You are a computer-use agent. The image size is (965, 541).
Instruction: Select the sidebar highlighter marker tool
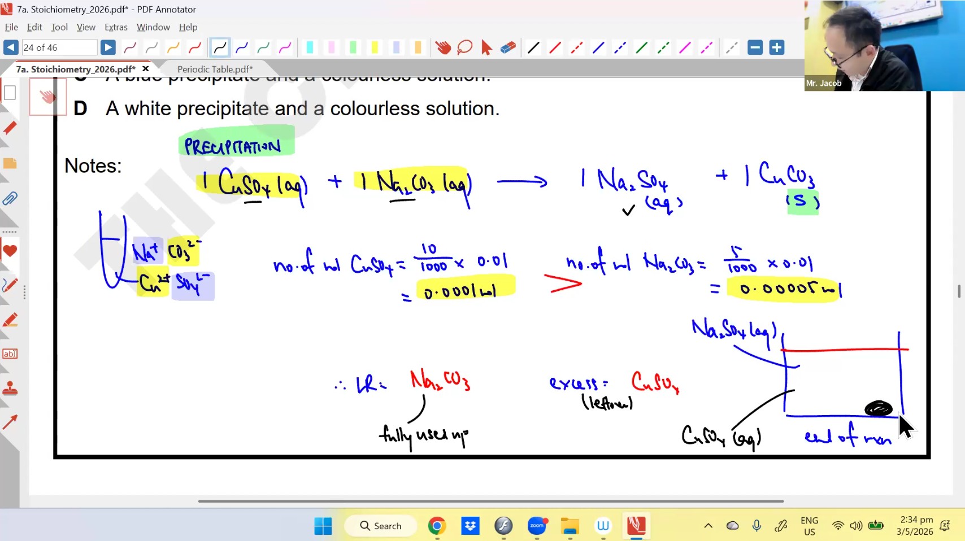(10, 320)
